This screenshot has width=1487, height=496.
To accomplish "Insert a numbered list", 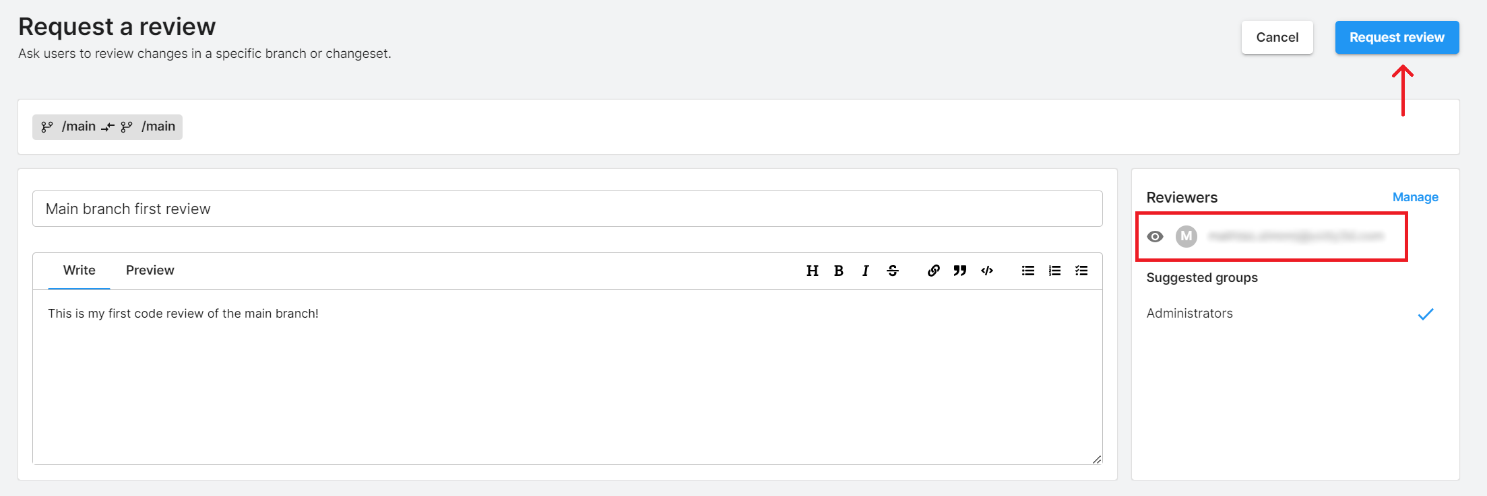I will pos(1054,271).
